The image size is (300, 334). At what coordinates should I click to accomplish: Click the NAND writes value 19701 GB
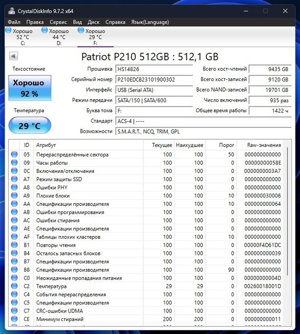tap(270, 90)
